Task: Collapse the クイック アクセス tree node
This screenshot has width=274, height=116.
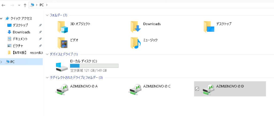Action: [x=2, y=18]
